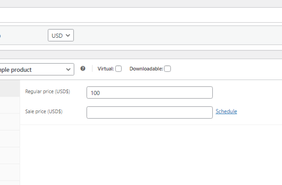Enable the Downloadable checkbox
The height and width of the screenshot is (185, 282).
[x=167, y=68]
